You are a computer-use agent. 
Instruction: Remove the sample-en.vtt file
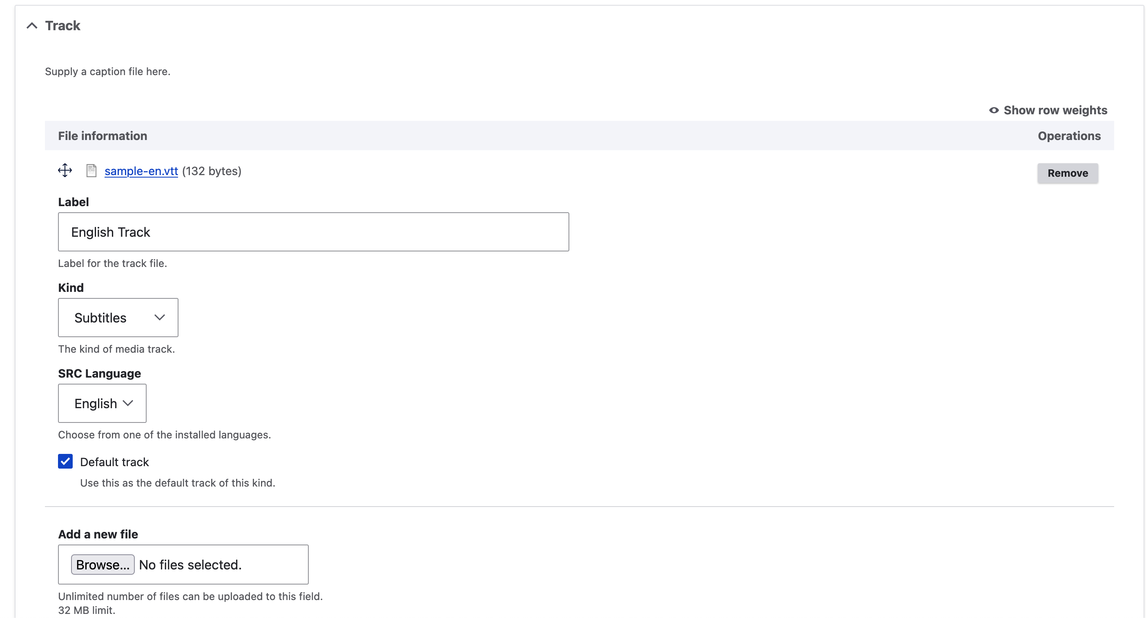(1067, 173)
